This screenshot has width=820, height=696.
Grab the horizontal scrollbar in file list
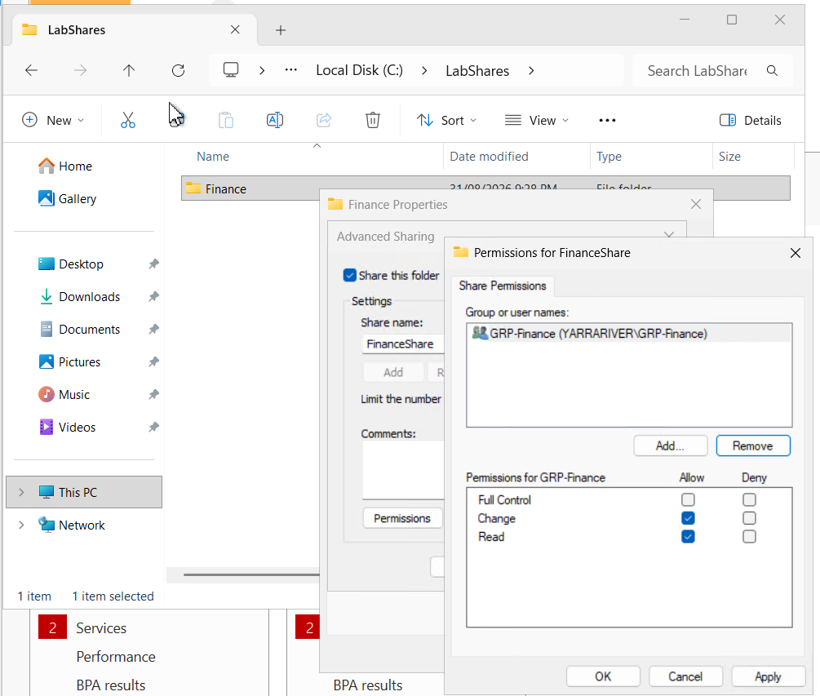[x=251, y=574]
